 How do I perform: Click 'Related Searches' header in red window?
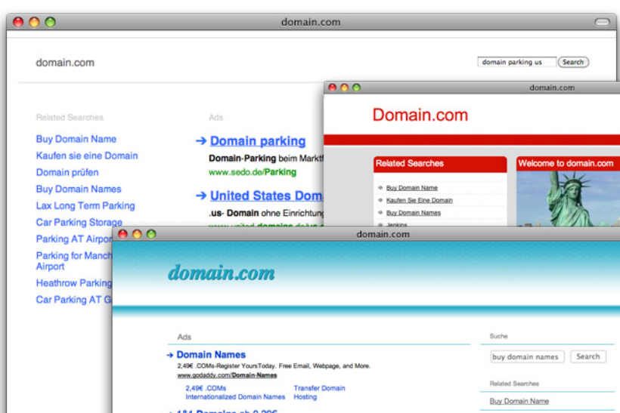coord(410,163)
